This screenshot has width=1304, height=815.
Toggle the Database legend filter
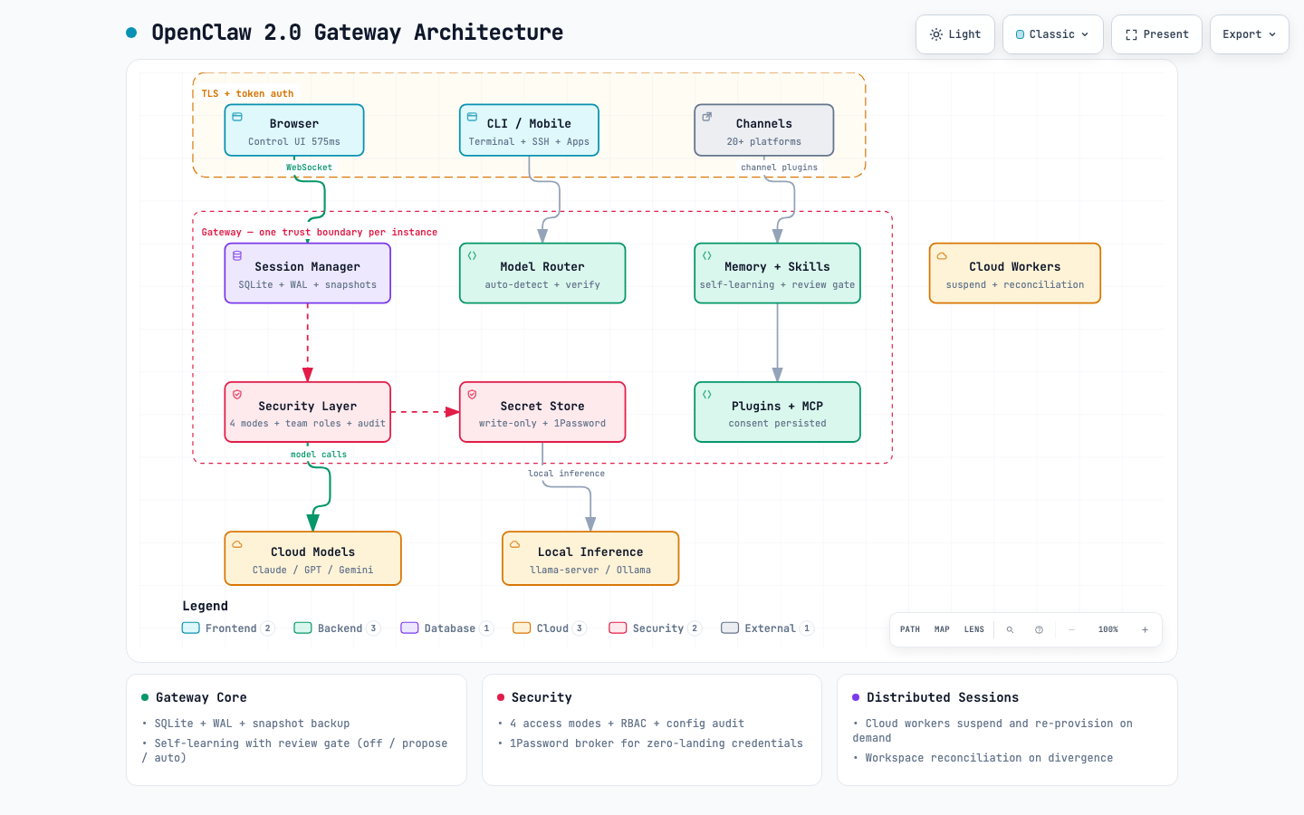447,628
